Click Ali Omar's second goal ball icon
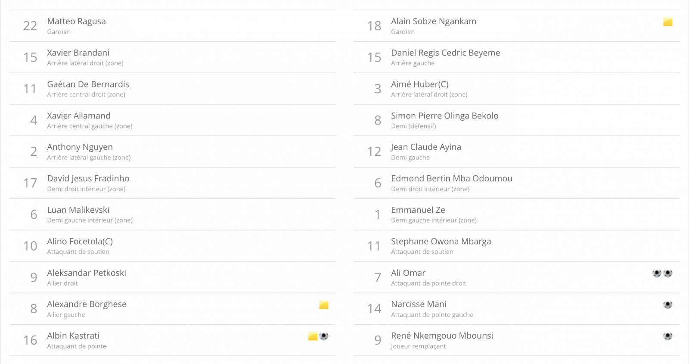The width and height of the screenshot is (689, 364). [x=668, y=273]
